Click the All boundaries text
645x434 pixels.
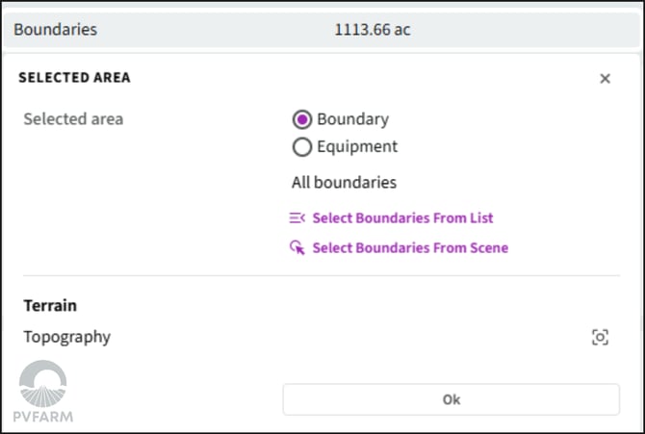344,183
